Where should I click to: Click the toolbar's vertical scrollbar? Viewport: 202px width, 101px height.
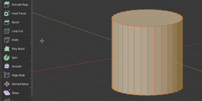32,48
